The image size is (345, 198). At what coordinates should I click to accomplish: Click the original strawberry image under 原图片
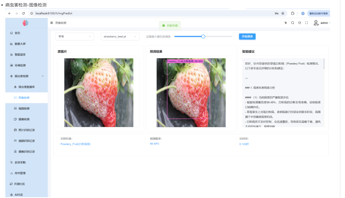click(99, 93)
